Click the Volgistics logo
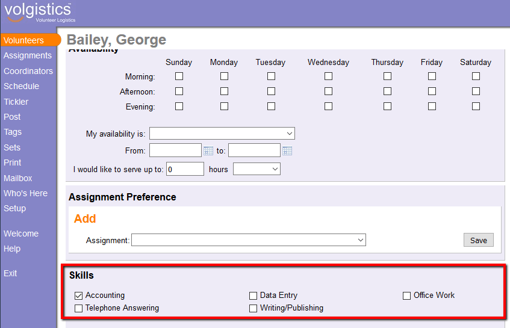Image resolution: width=510 pixels, height=328 pixels. (37, 13)
